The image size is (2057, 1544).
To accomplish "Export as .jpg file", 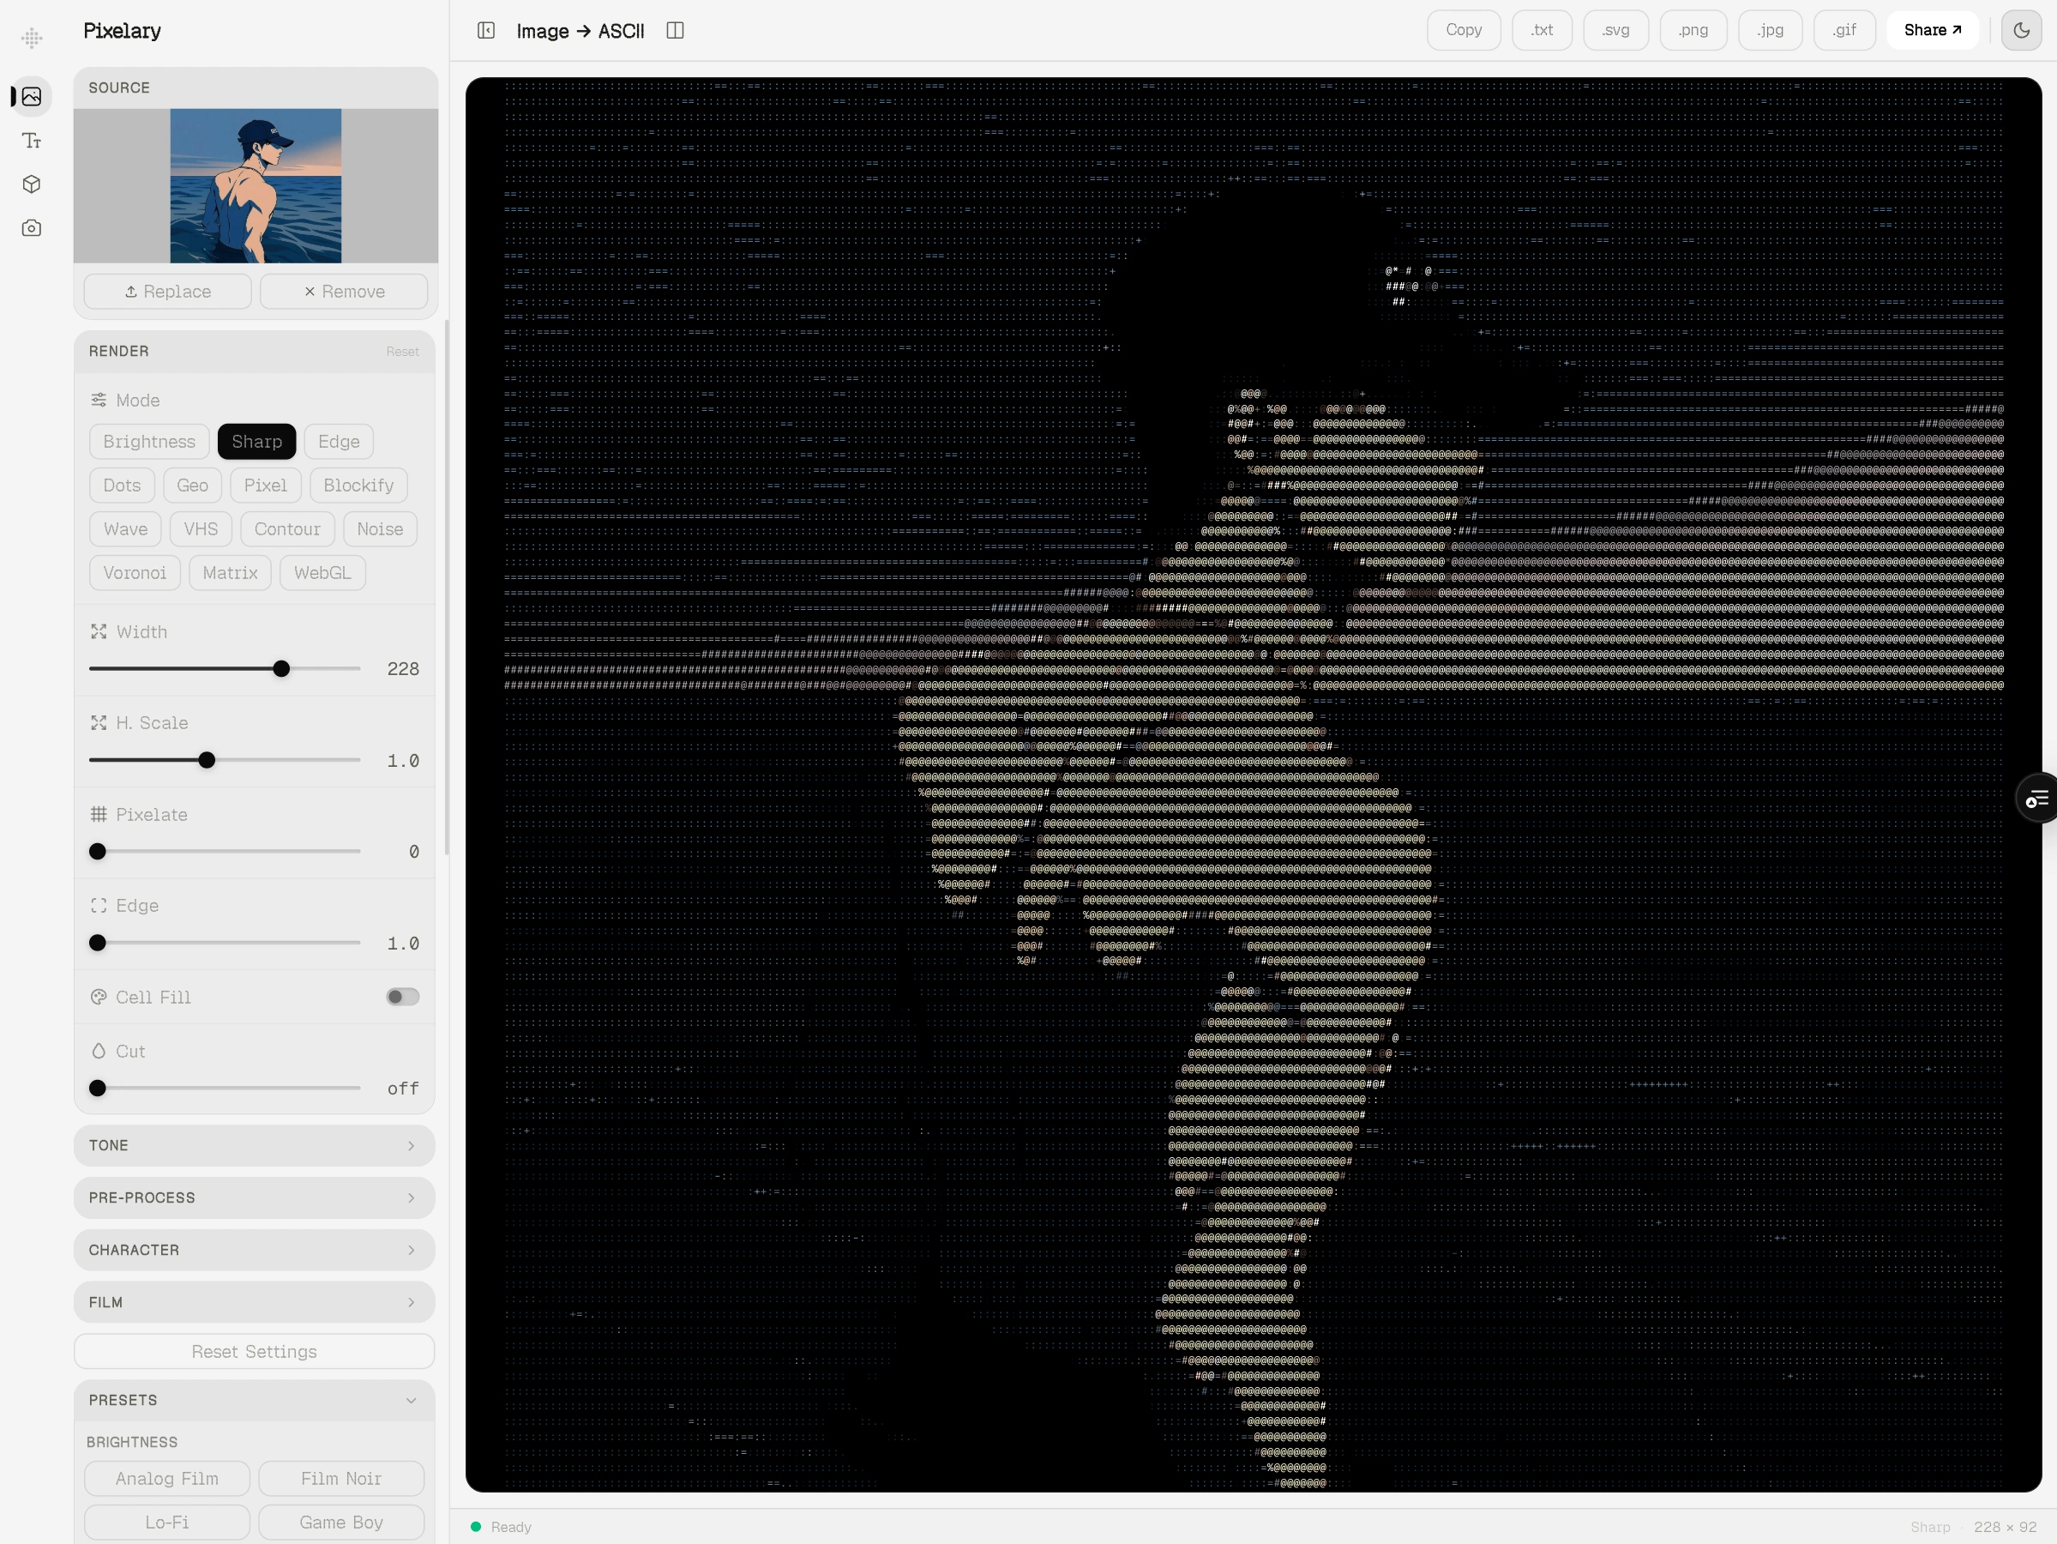I will coord(1771,31).
